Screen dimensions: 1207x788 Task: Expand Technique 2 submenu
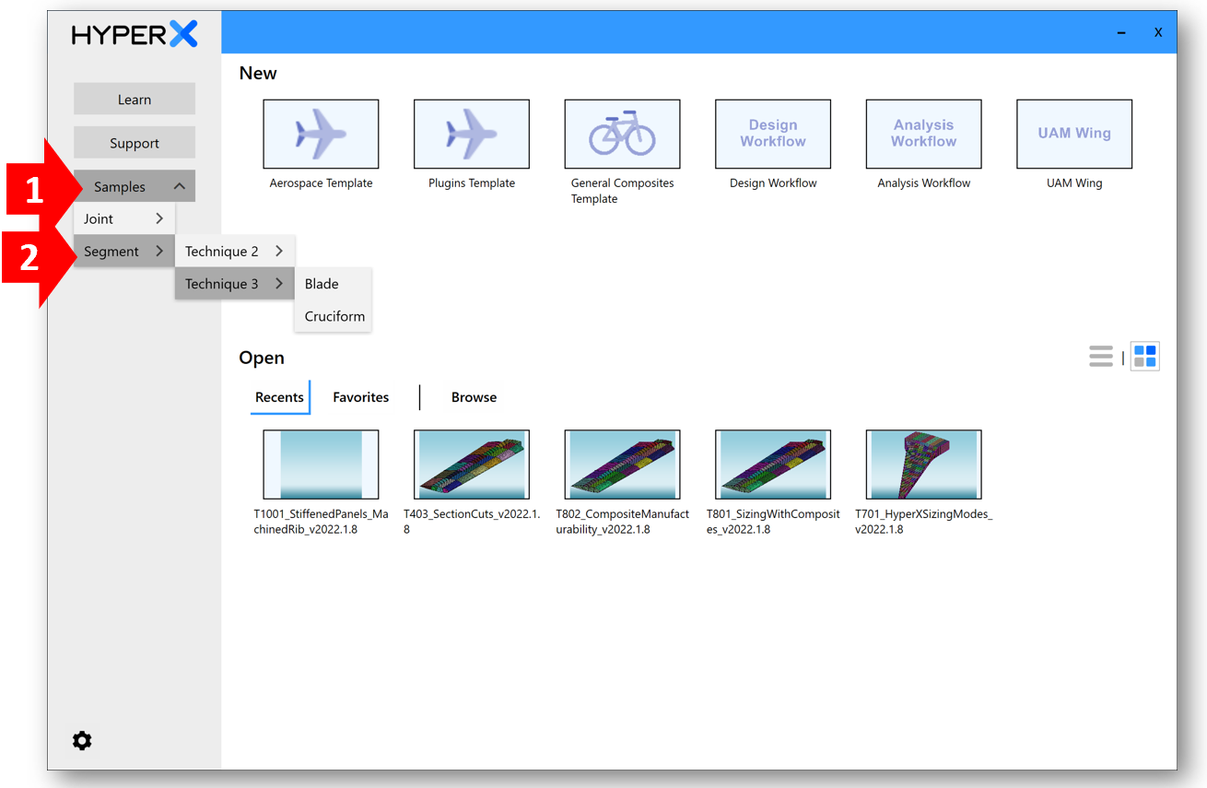tap(235, 251)
